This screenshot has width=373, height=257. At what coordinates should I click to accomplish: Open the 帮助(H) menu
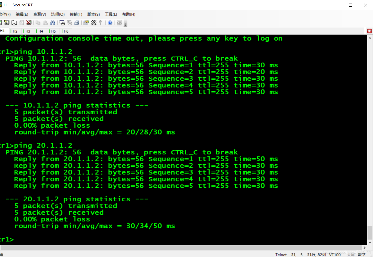[x=129, y=14]
